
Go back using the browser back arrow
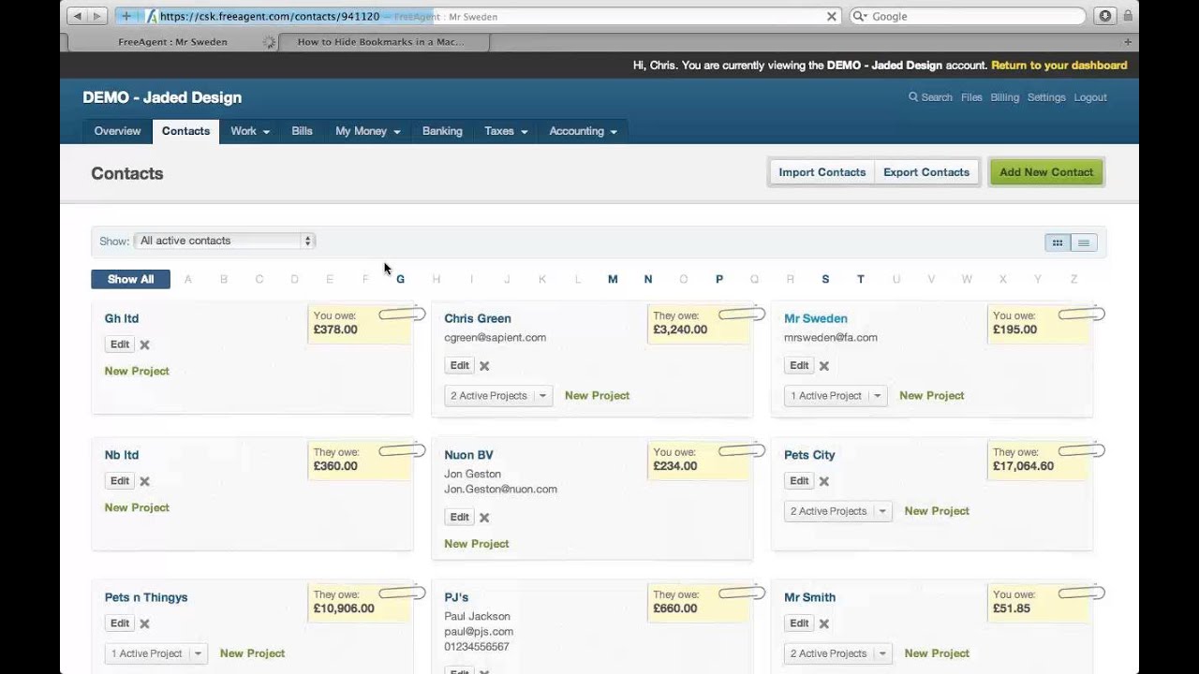coord(78,16)
